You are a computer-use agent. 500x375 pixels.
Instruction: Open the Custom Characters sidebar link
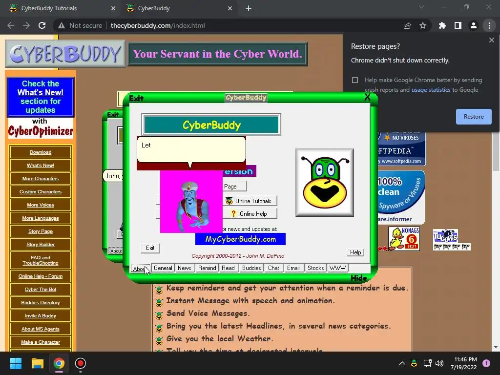tap(41, 191)
